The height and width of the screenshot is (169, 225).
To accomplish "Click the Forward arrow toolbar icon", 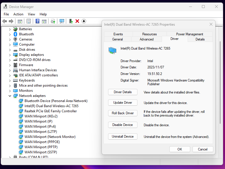I will (11, 21).
